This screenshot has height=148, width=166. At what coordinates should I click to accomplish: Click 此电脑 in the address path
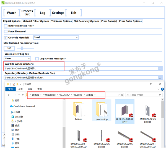click(x=35, y=95)
